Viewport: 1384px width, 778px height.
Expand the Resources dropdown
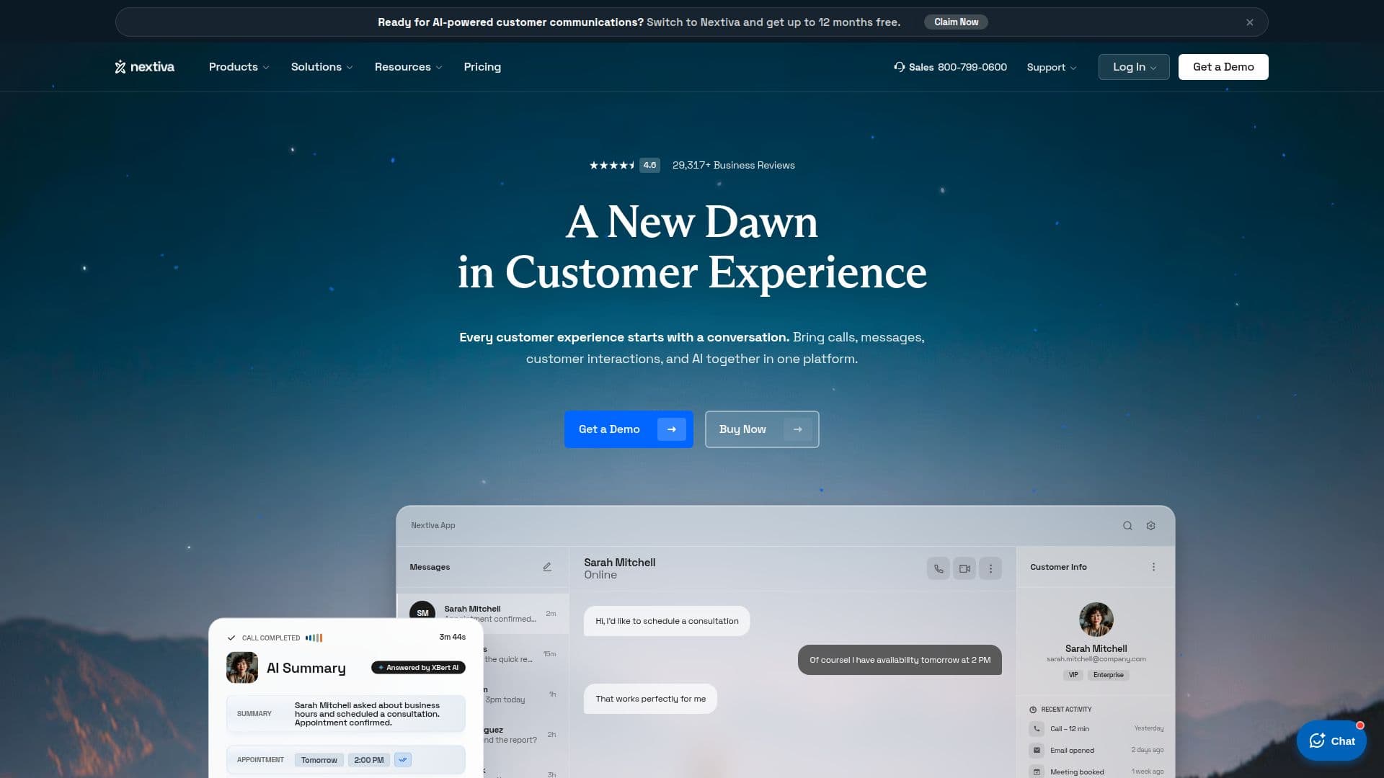408,67
